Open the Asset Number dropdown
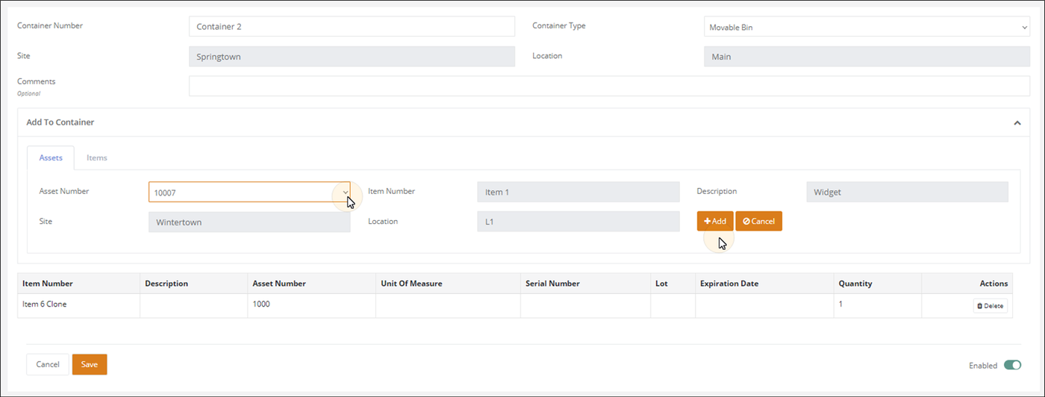 [249, 192]
